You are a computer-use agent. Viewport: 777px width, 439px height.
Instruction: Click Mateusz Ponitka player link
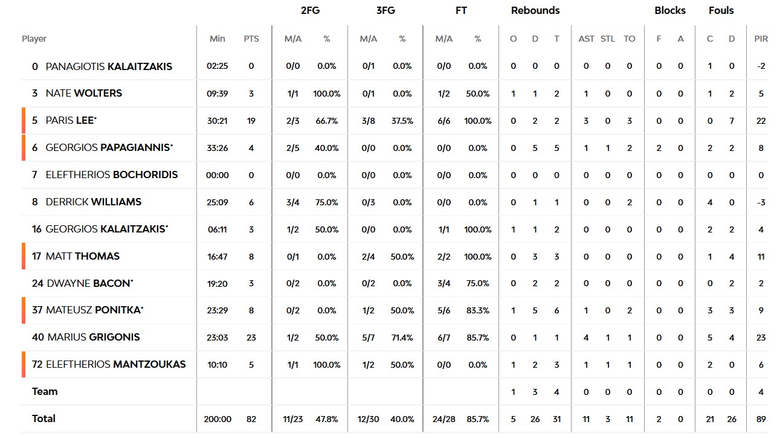[94, 310]
